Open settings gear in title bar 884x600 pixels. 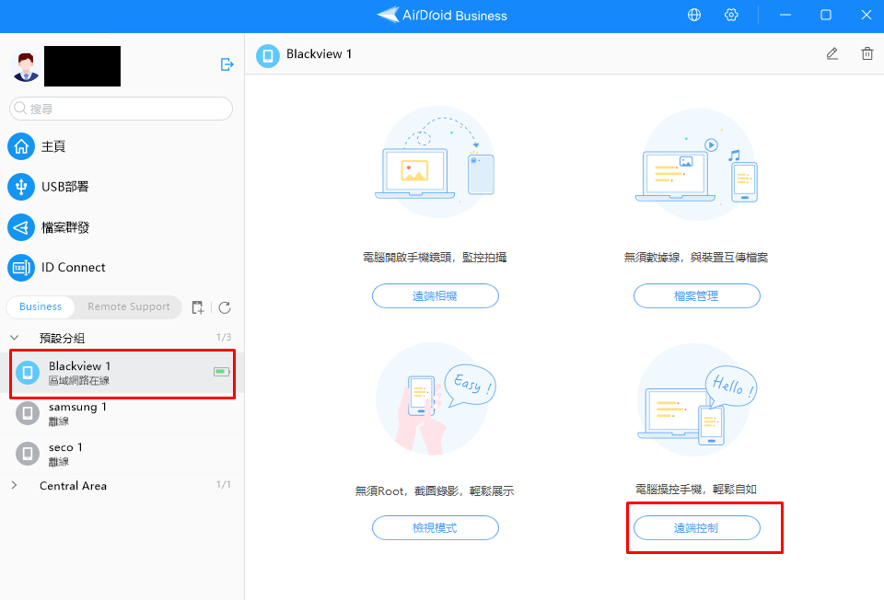pyautogui.click(x=731, y=16)
